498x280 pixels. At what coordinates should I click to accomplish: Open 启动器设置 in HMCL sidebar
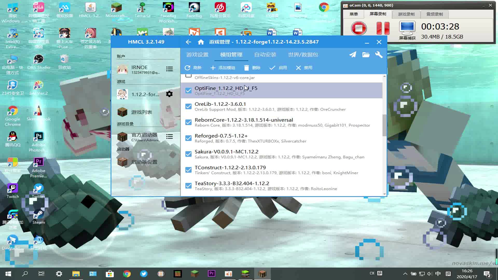point(146,162)
